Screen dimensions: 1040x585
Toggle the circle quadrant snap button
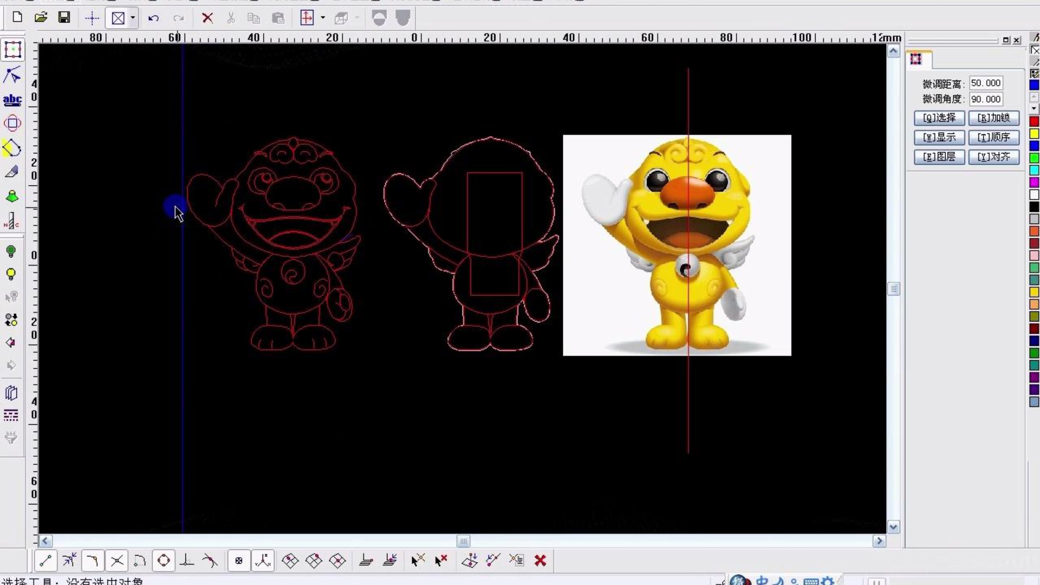tap(164, 561)
